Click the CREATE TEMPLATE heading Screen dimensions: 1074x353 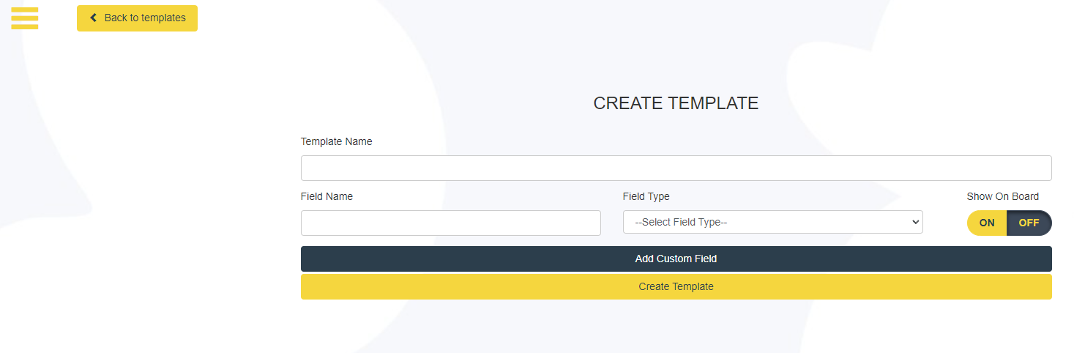(x=676, y=103)
